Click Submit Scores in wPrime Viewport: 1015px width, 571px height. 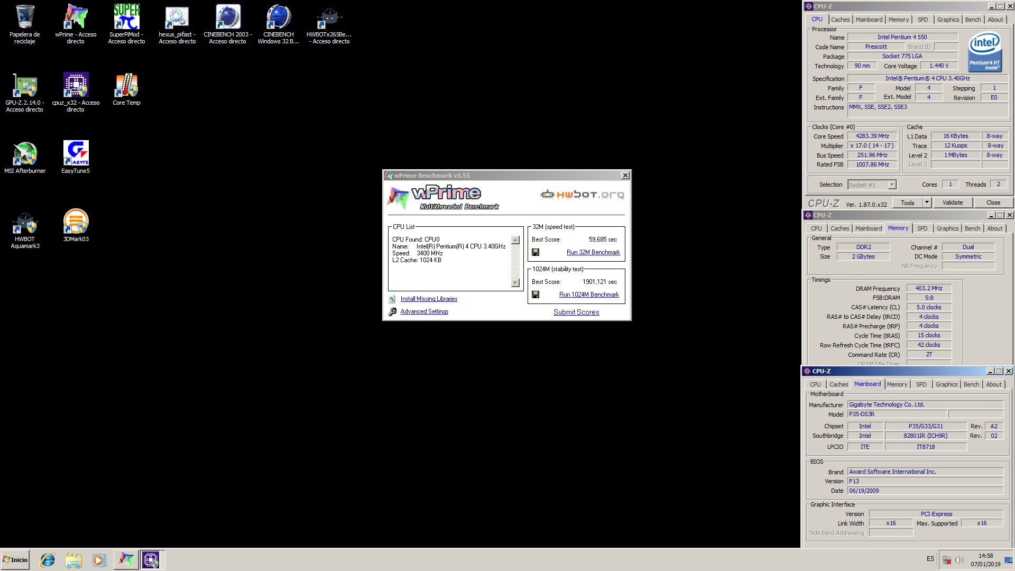(x=576, y=312)
